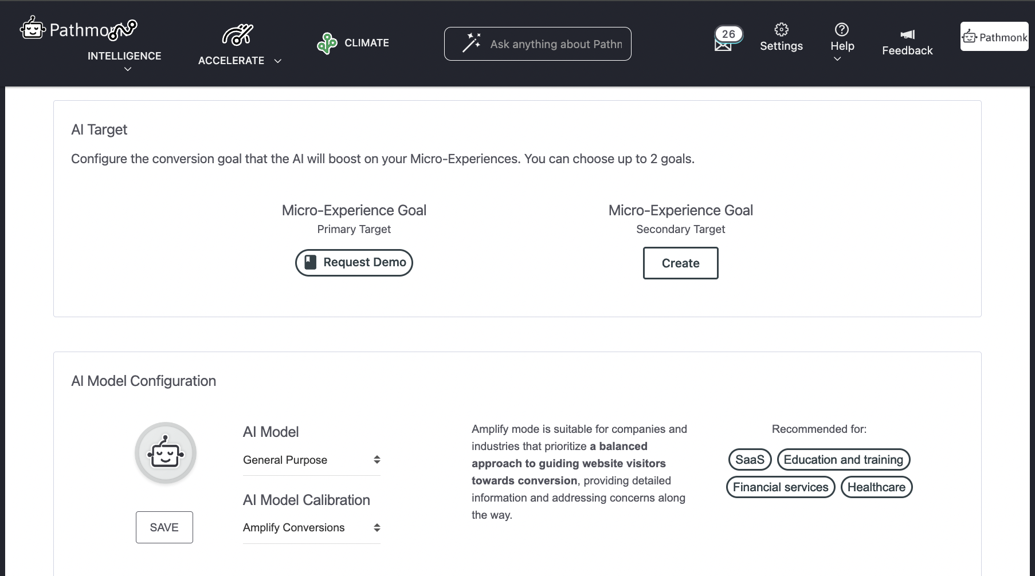The image size is (1035, 576).
Task: Click the Feedback megaphone icon
Action: click(x=907, y=34)
